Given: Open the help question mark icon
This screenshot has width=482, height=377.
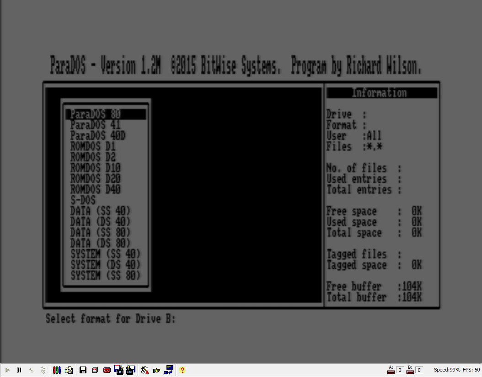Looking at the screenshot, I should [182, 370].
